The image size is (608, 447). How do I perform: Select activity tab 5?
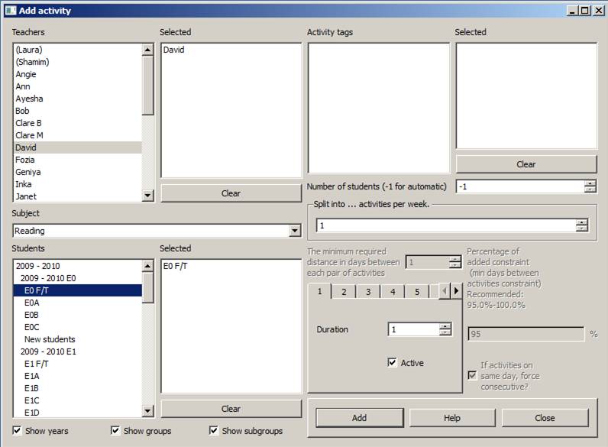click(x=417, y=292)
